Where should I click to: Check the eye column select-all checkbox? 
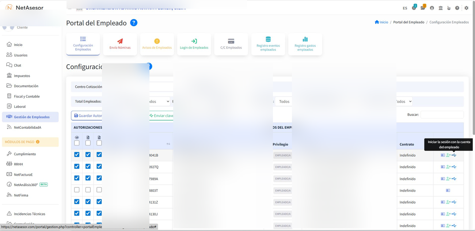click(x=77, y=143)
